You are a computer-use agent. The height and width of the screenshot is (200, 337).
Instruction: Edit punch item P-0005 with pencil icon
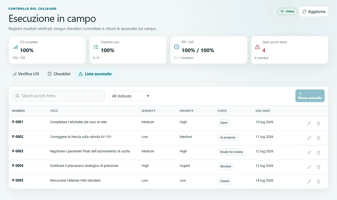tap(309, 182)
